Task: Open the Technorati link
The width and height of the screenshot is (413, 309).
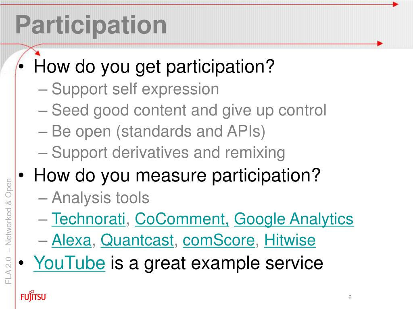Action: (x=88, y=219)
